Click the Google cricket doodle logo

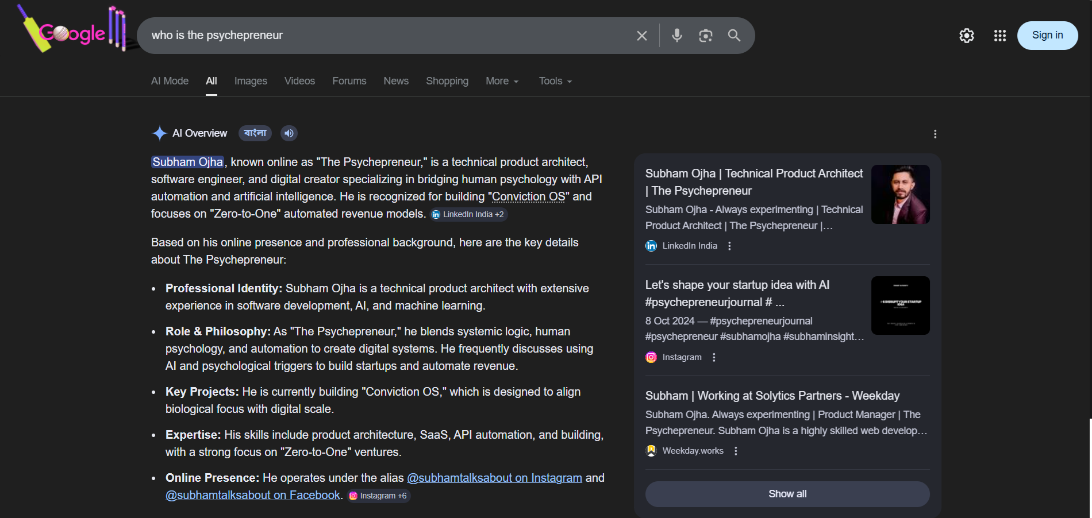click(72, 32)
